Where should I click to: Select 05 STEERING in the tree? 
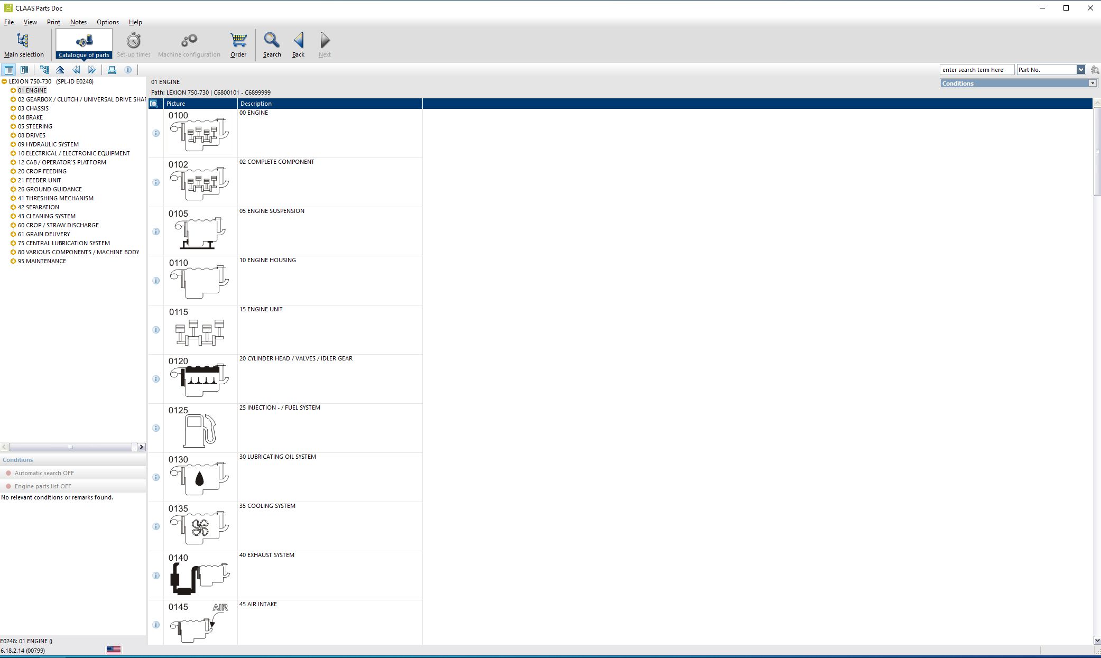coord(35,126)
